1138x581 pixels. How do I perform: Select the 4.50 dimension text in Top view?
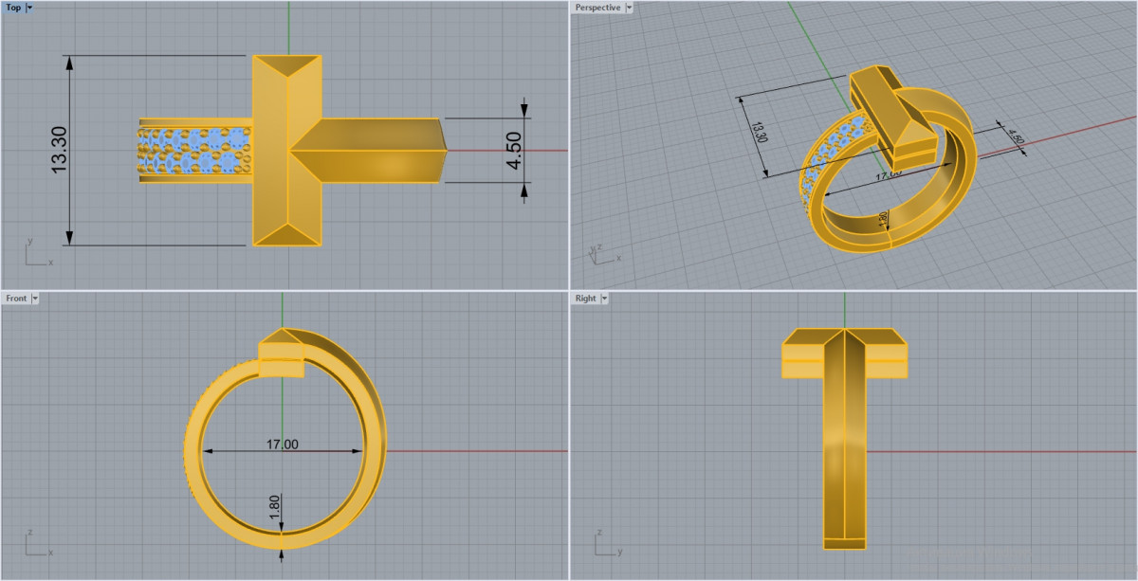(x=515, y=150)
